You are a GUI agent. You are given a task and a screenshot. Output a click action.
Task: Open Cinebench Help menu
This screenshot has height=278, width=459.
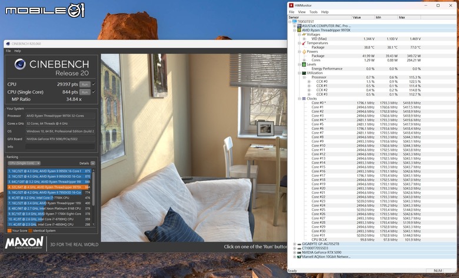coord(18,51)
